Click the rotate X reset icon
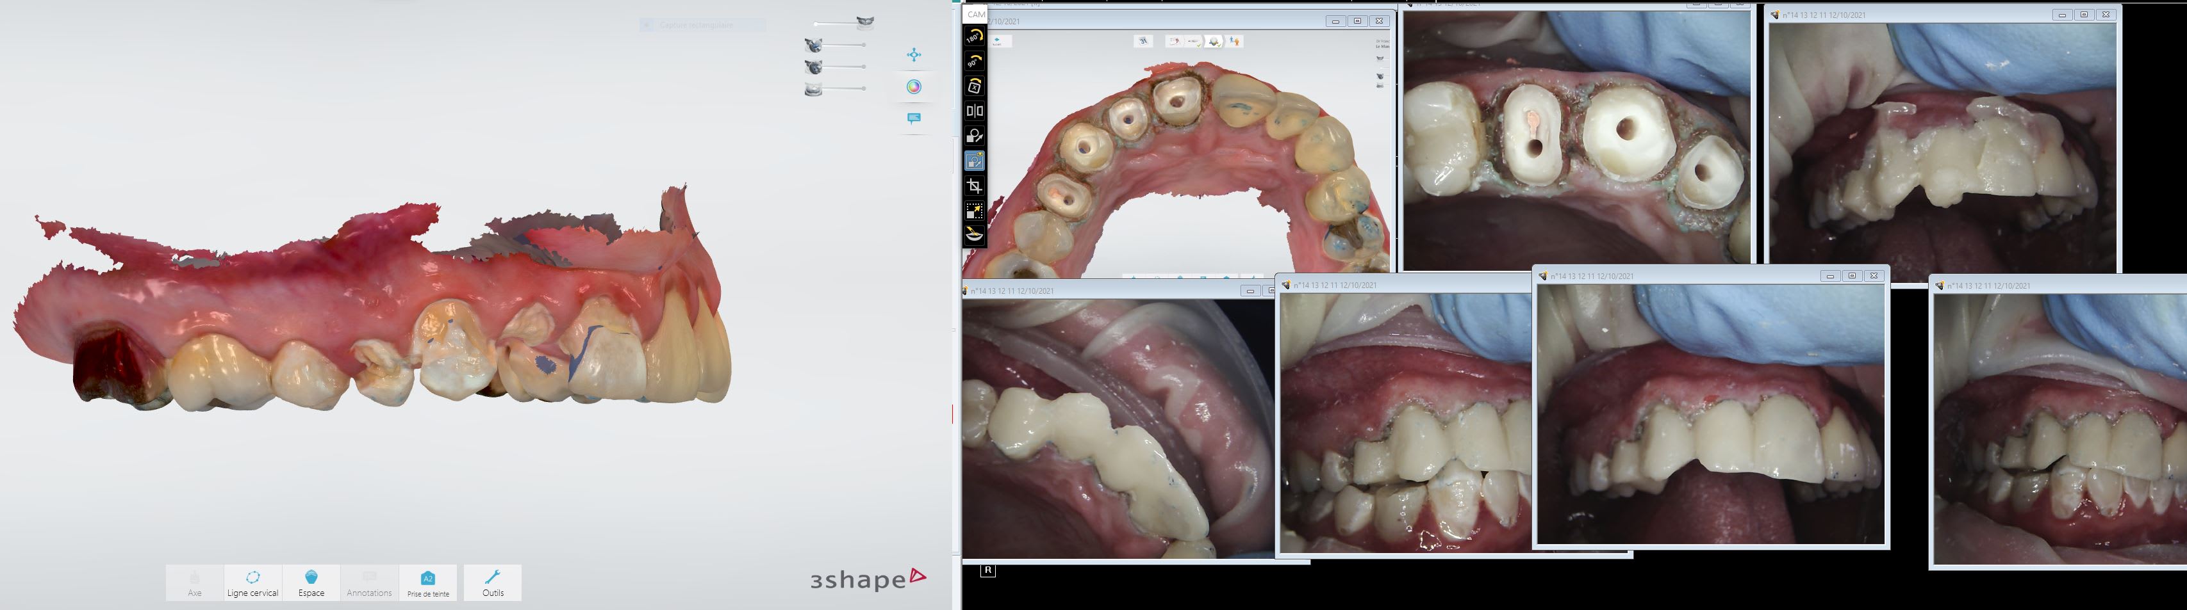 [x=974, y=86]
